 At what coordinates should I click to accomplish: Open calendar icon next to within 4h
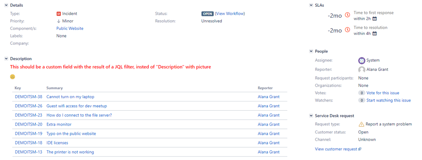374,34
